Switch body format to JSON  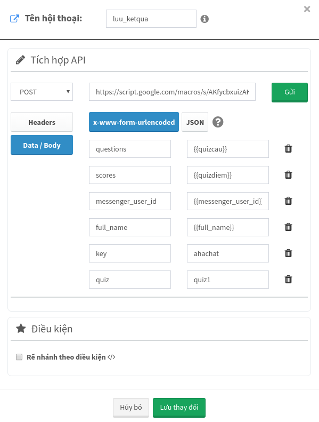(195, 122)
